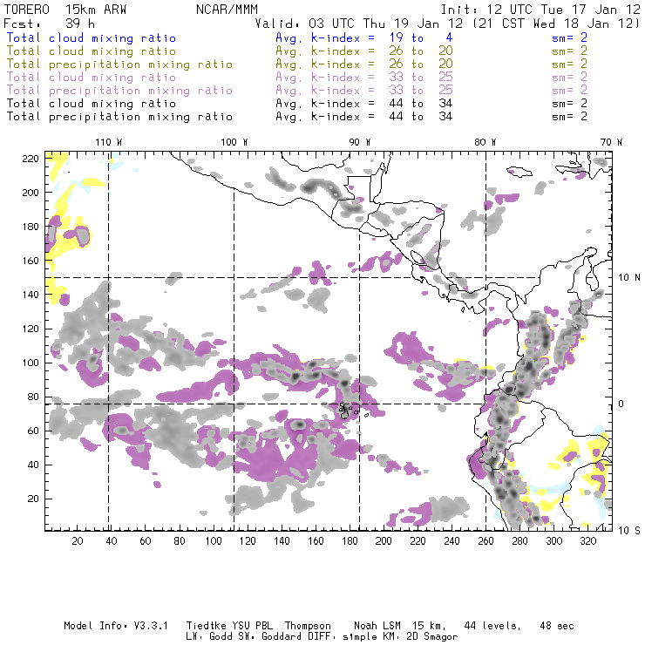Click the "Tiedtke" cumulus scheme footer text
The height and width of the screenshot is (645, 645).
click(x=206, y=626)
